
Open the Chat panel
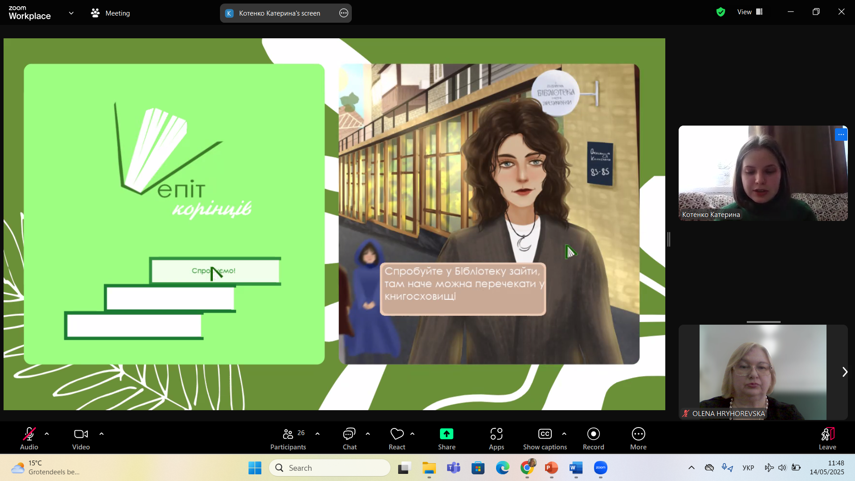(x=349, y=438)
